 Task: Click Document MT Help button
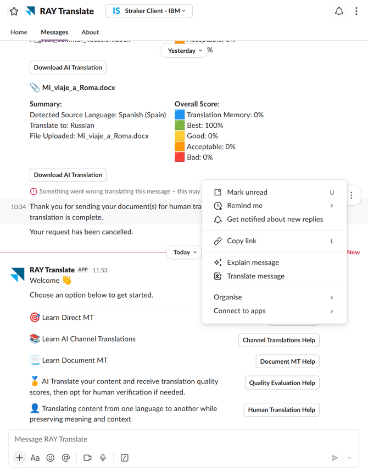tap(287, 362)
